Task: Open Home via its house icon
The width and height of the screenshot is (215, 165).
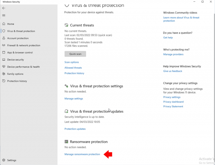Action: [x=4, y=24]
